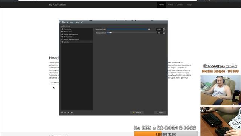Click the My Application brand link
The image size is (241, 136).
click(57, 5)
